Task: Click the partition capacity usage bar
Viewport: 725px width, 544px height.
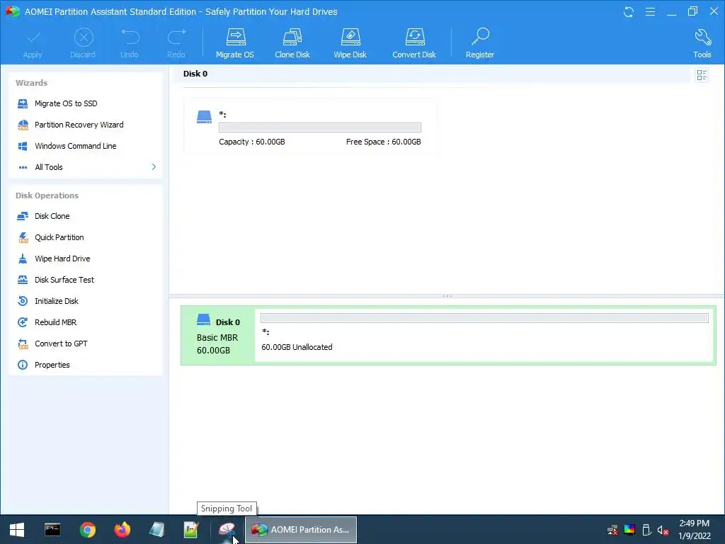Action: [320, 127]
